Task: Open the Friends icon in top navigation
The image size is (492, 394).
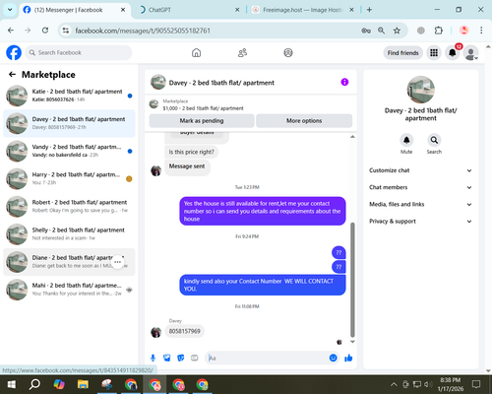Action: pos(242,52)
